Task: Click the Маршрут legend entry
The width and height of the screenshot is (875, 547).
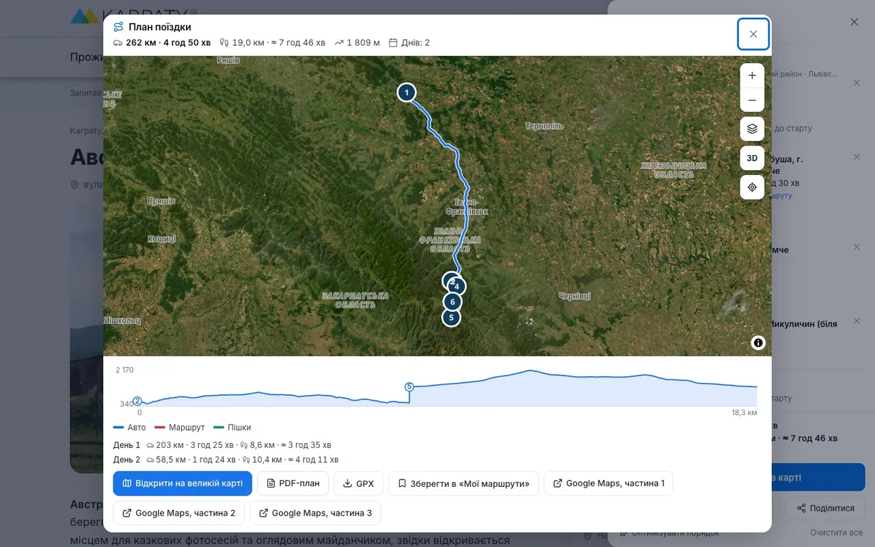Action: coord(180,427)
